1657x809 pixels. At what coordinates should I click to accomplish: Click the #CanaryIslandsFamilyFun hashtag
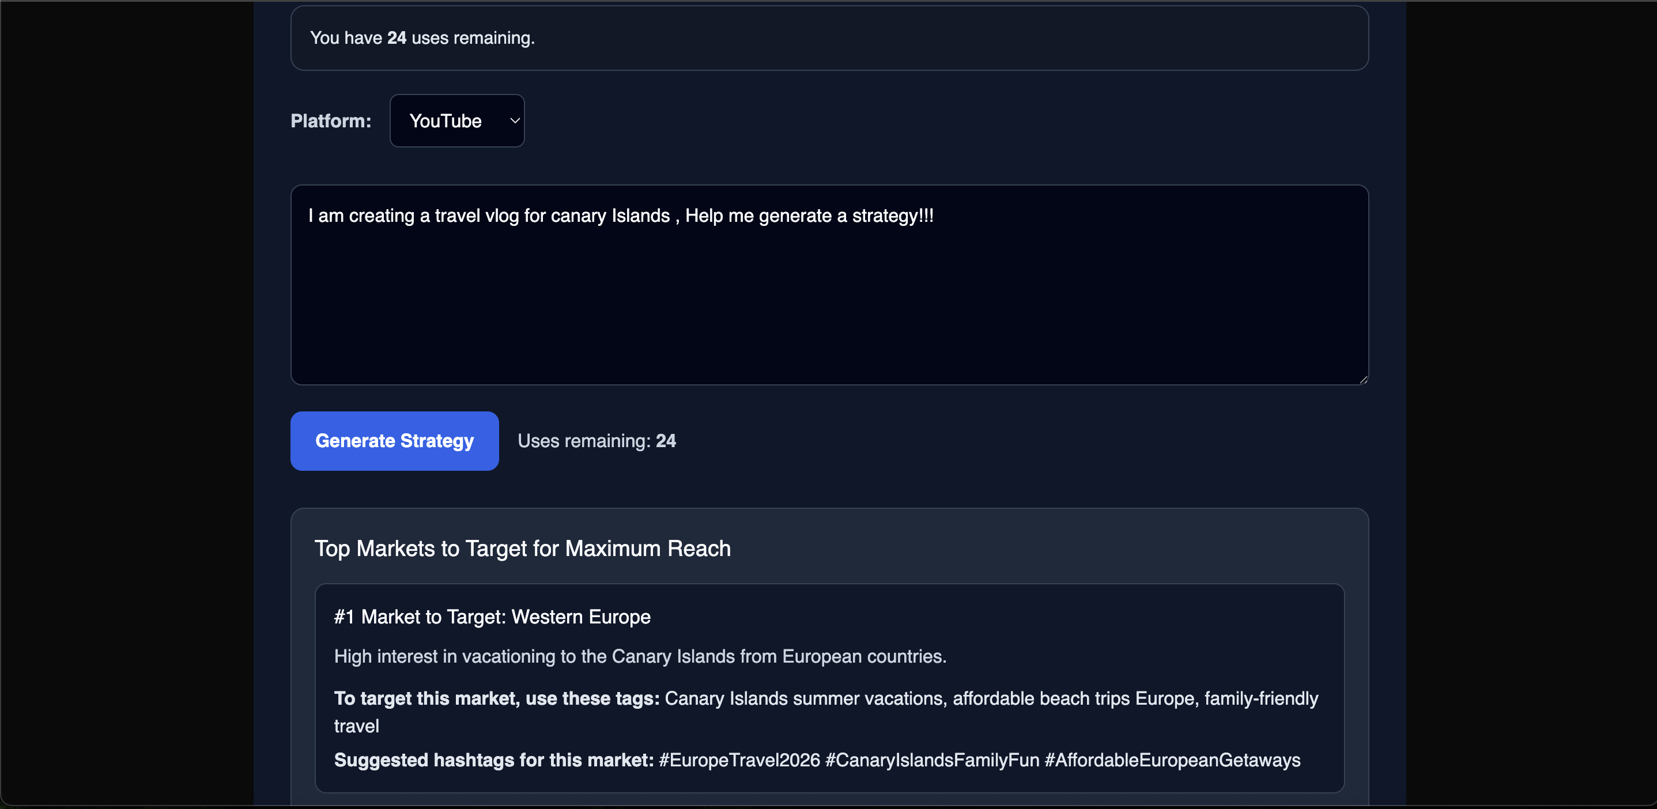(932, 760)
